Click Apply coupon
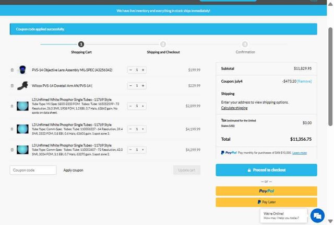334x225 pixels. click(73, 170)
